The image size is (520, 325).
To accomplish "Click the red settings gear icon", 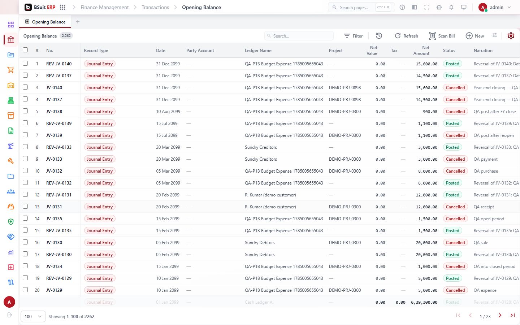I will click(x=511, y=36).
